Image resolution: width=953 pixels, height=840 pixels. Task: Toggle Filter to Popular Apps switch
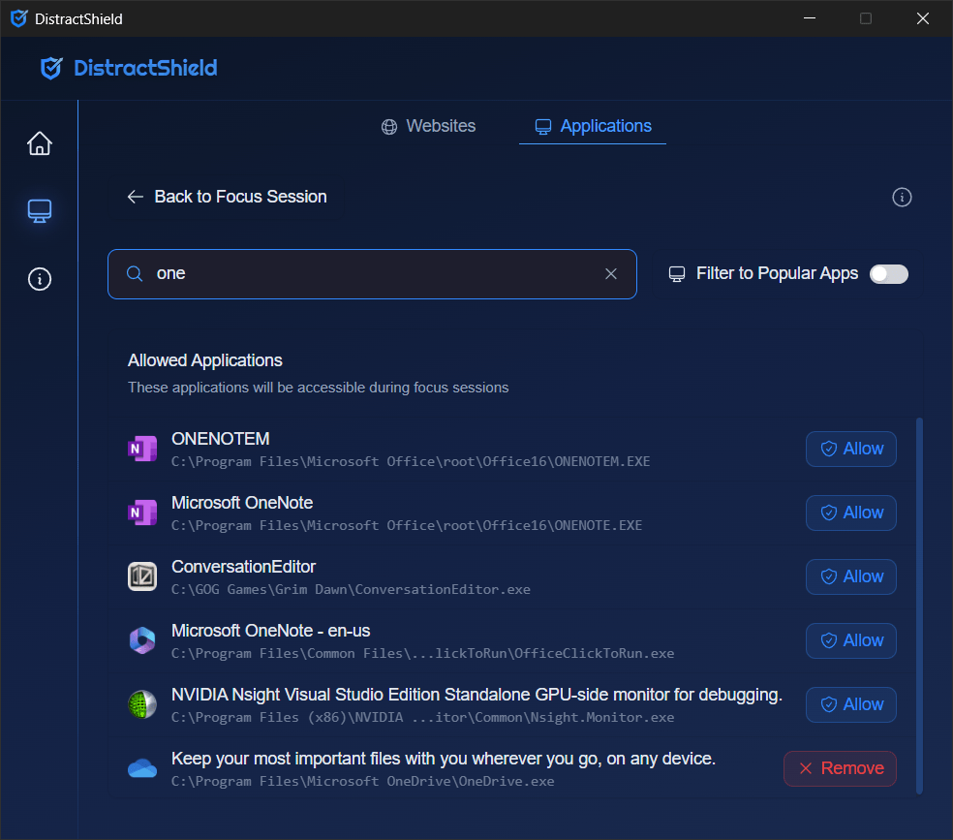pyautogui.click(x=888, y=274)
